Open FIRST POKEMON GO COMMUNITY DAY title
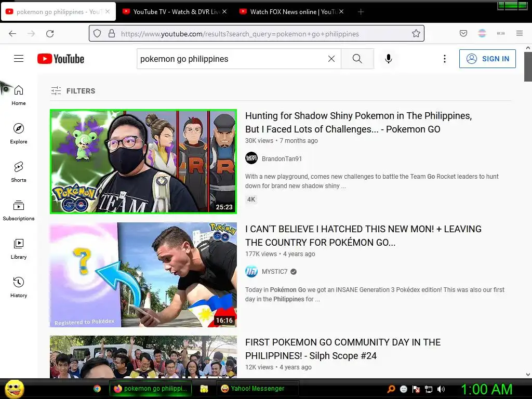 tap(343, 349)
